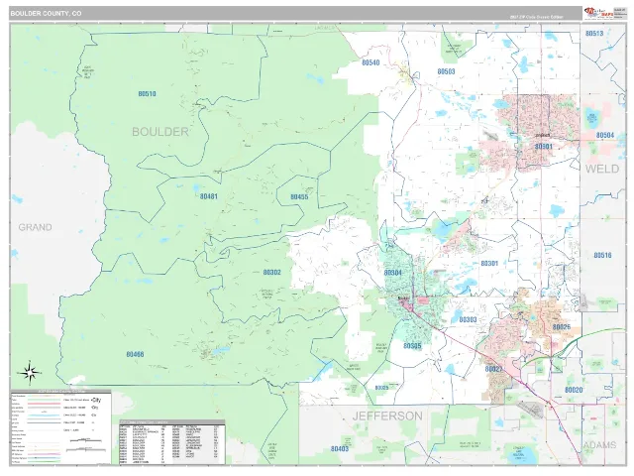Select ZIP code label 80304

pyautogui.click(x=393, y=273)
